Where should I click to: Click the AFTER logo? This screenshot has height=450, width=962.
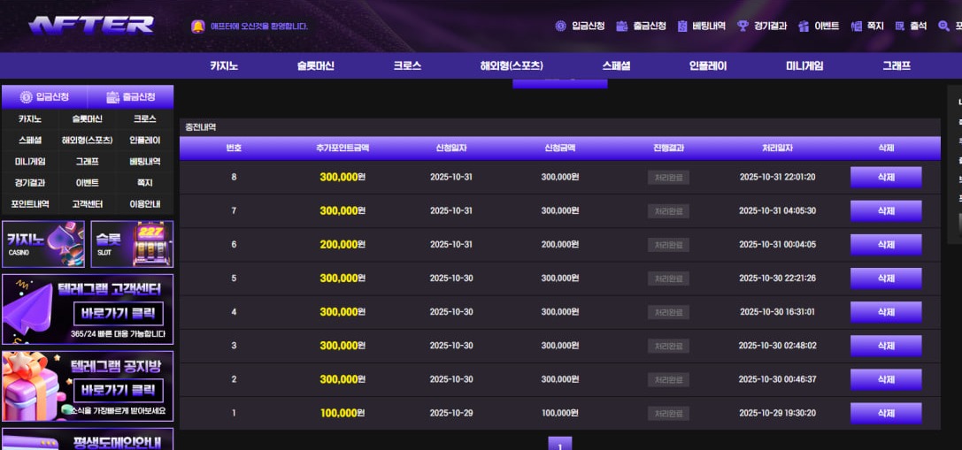91,25
